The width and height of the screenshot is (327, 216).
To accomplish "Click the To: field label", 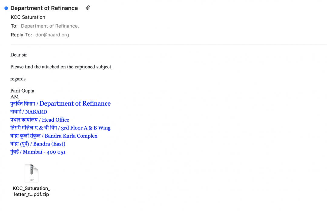I will pyautogui.click(x=14, y=26).
